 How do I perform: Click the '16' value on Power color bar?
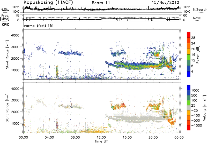pyautogui.click(x=193, y=55)
